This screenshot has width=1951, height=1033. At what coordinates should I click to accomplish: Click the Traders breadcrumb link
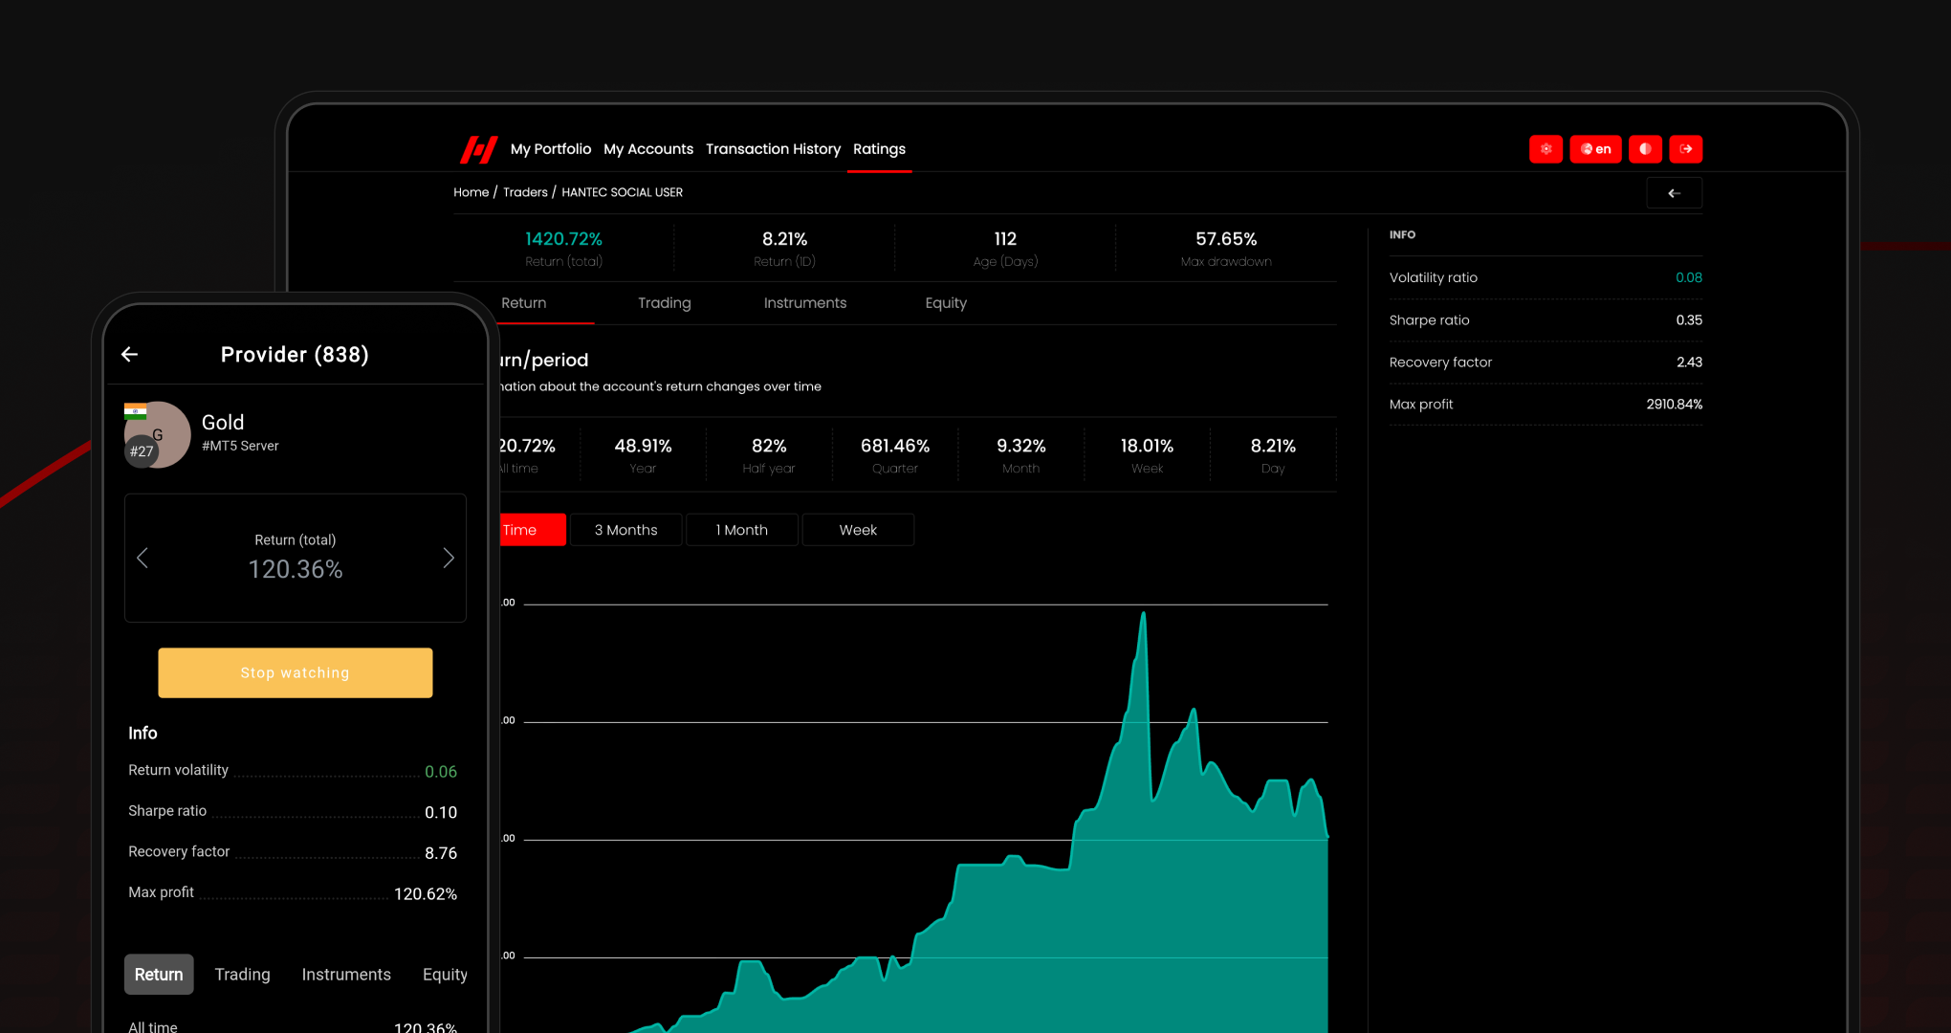point(525,192)
